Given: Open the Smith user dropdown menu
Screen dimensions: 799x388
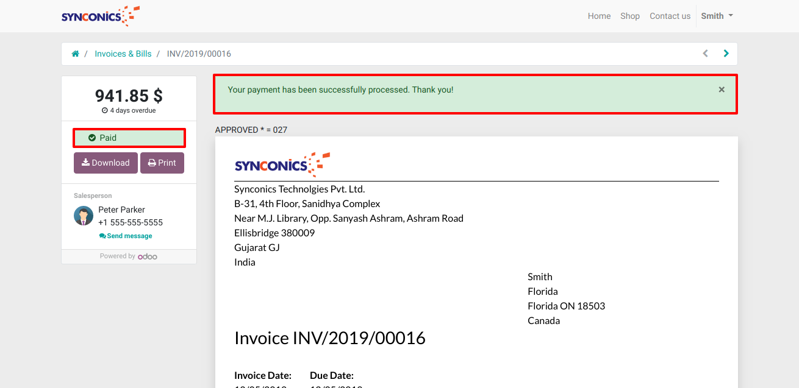Looking at the screenshot, I should [717, 16].
